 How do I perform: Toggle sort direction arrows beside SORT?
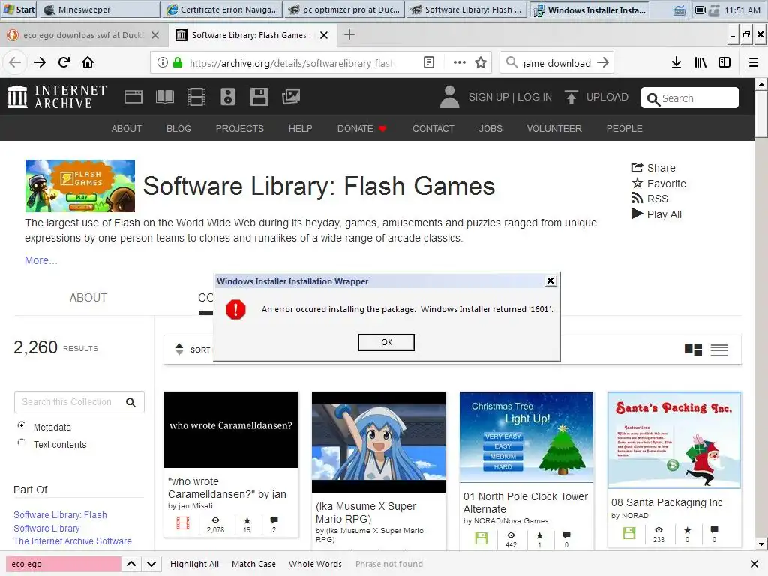[x=179, y=349]
